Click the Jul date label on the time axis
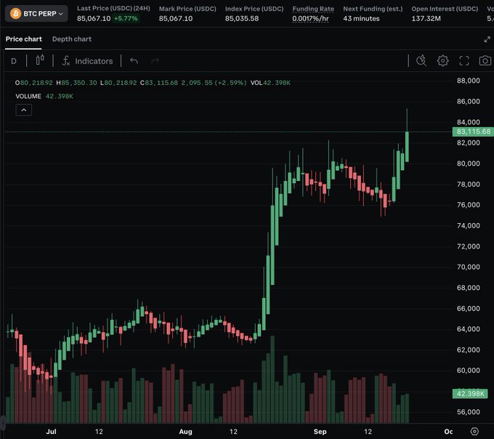This screenshot has height=439, width=494. click(x=51, y=432)
